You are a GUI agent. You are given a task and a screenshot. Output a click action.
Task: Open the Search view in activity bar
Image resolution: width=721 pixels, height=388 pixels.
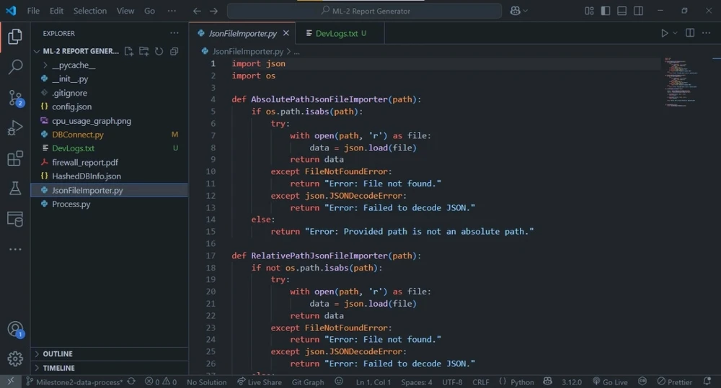(15, 68)
